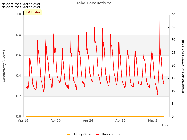Viewport: 187px width, 140px height.
Task: Click the 15 right axis value
Action: tap(173, 78)
